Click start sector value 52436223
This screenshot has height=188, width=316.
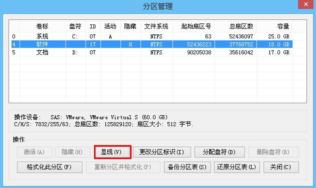(x=199, y=44)
